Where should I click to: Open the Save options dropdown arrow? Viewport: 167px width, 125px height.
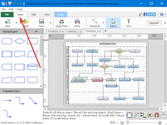(50, 23)
